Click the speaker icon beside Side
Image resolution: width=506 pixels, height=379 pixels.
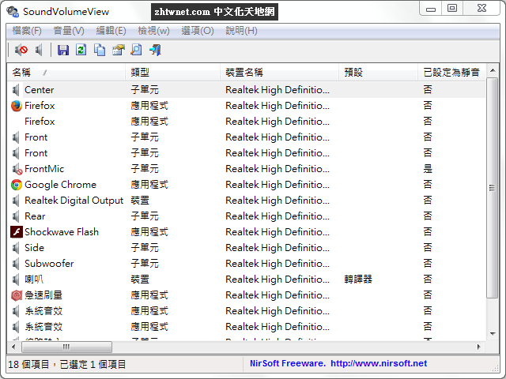point(16,248)
